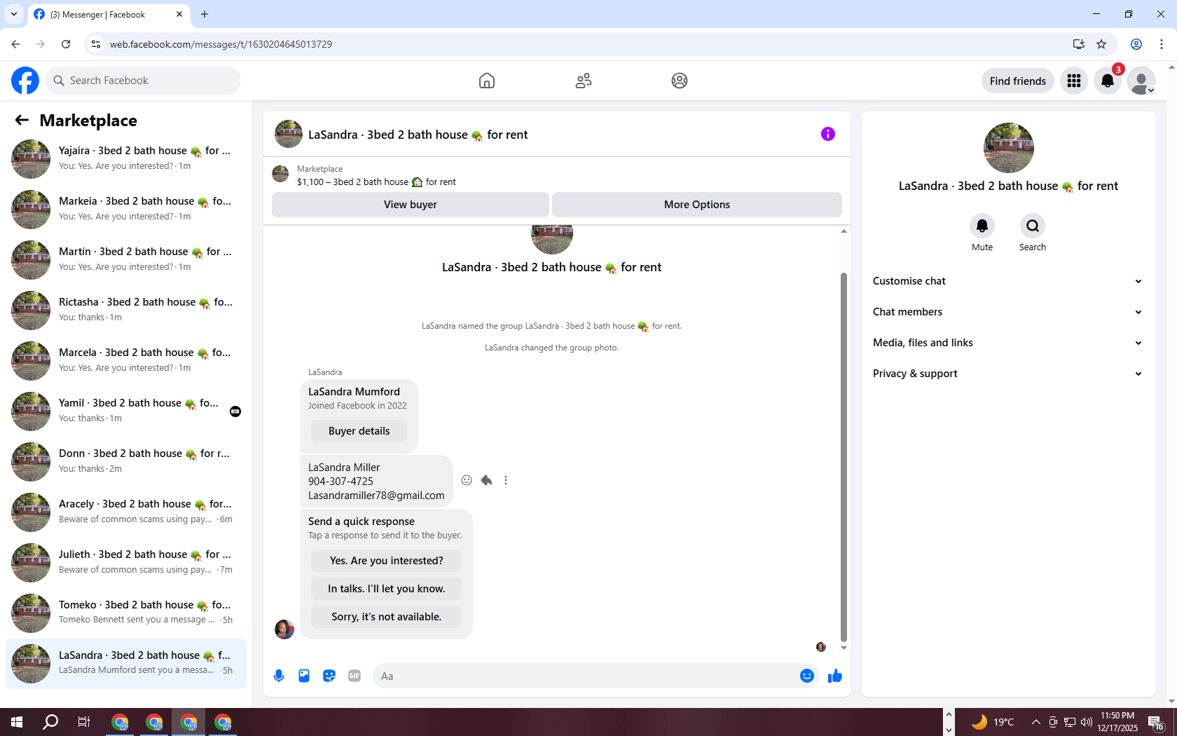Send quick reply "Yes. Are you interested?"

(x=387, y=561)
